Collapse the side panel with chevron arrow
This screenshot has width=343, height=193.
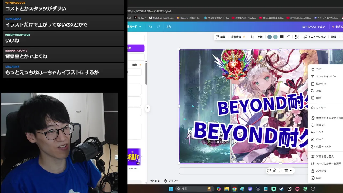coord(147,108)
